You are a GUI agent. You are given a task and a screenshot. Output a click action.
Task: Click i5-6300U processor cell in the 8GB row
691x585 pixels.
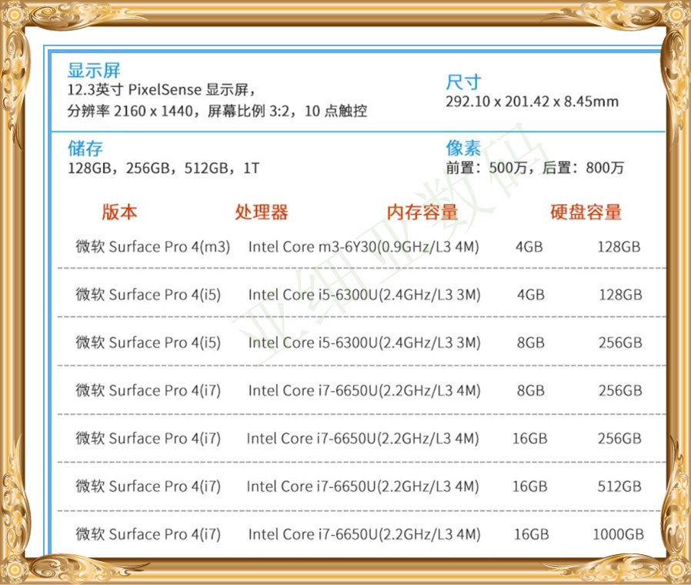pos(365,343)
